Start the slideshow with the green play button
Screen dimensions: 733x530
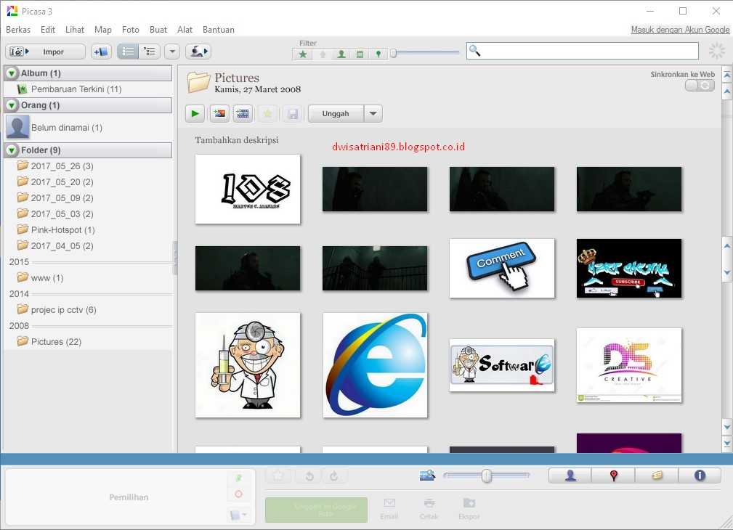coord(195,113)
